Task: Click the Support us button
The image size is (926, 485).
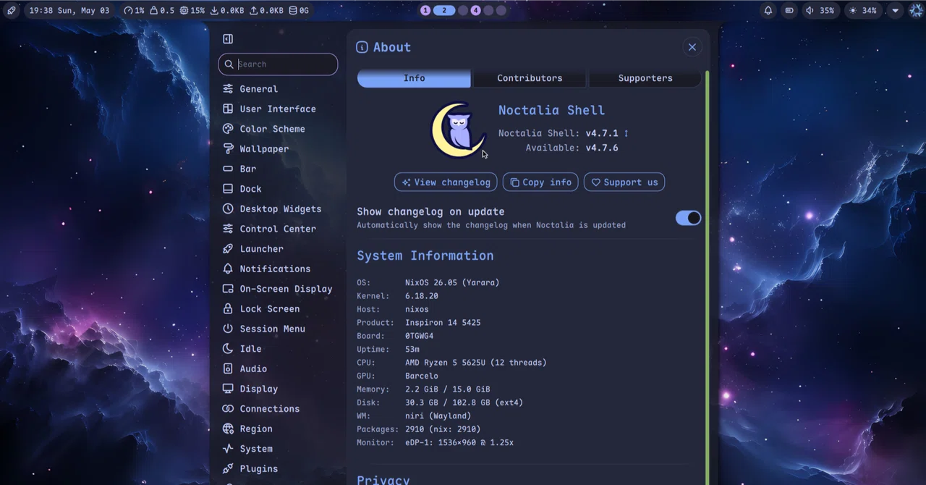Action: 624,182
